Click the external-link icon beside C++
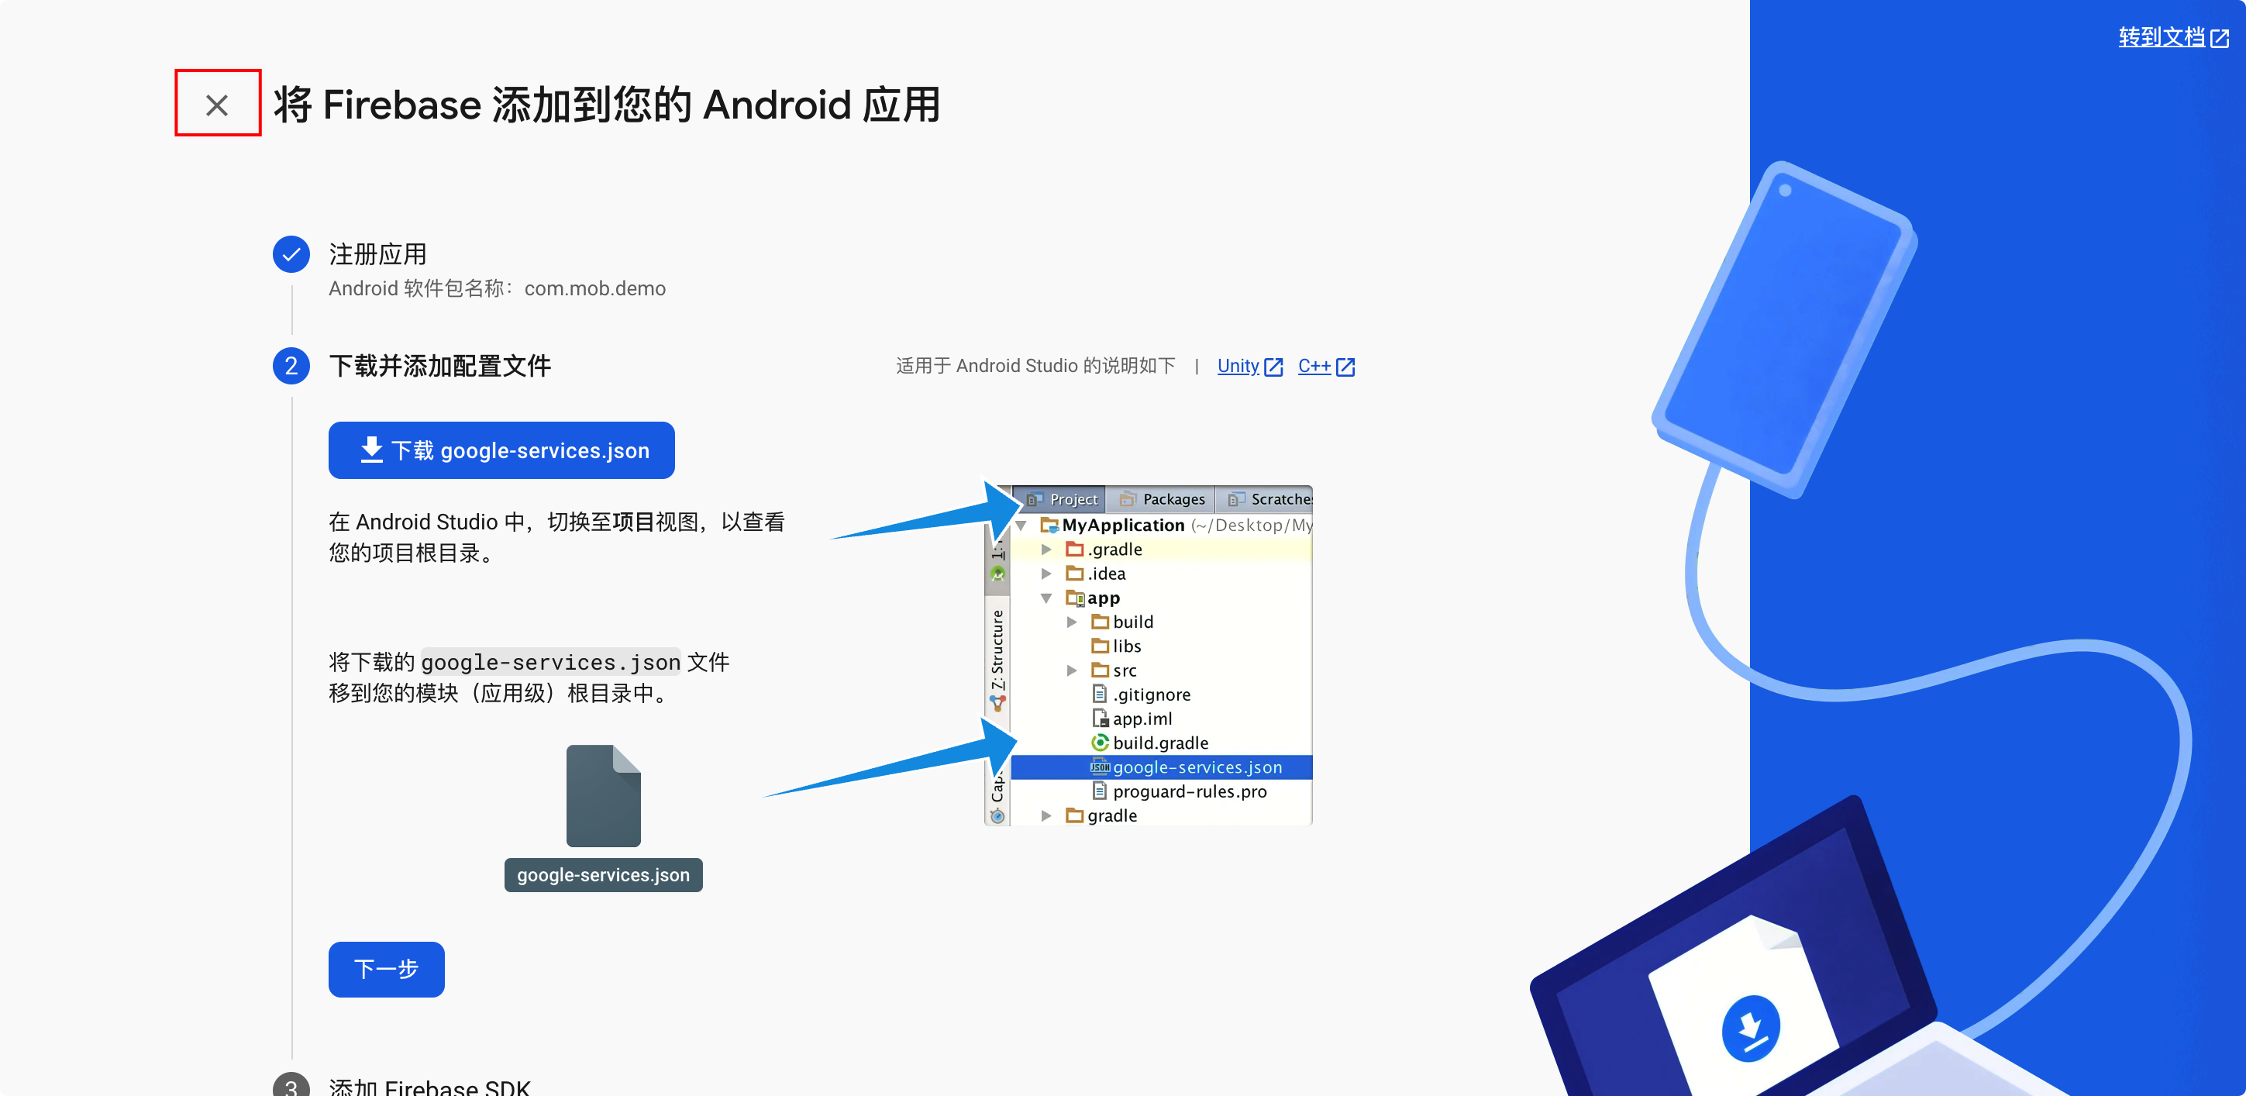This screenshot has width=2246, height=1096. [x=1345, y=367]
